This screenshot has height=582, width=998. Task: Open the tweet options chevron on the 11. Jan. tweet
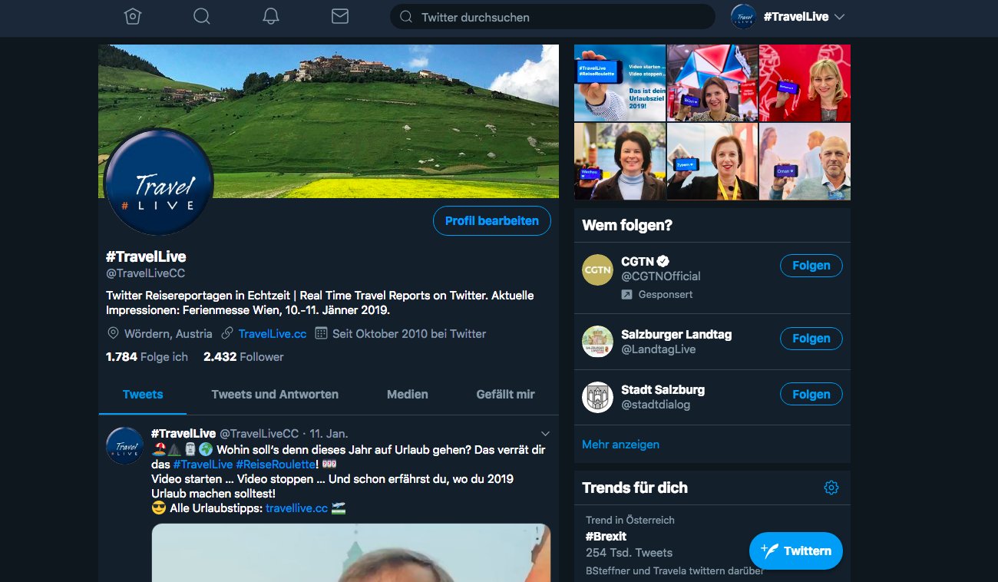pyautogui.click(x=546, y=434)
